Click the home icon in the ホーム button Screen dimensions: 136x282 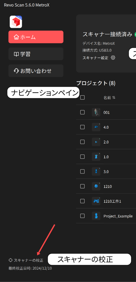[16, 37]
